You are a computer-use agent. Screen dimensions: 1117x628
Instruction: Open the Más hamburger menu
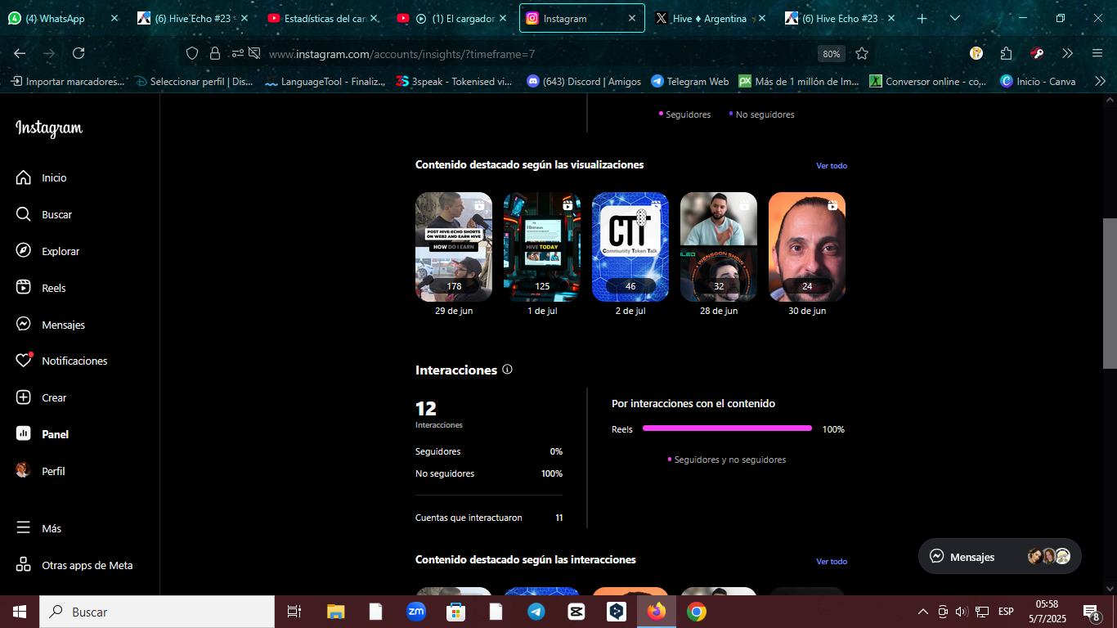click(x=24, y=528)
